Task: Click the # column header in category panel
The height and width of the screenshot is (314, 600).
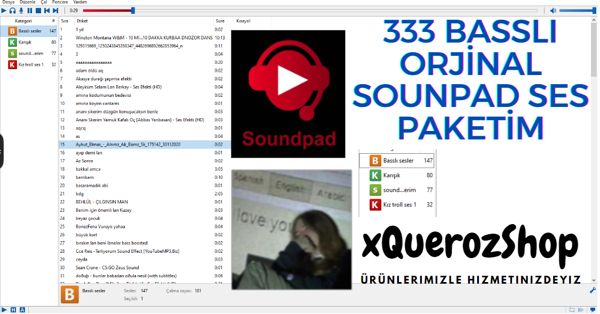Action: tap(53, 21)
